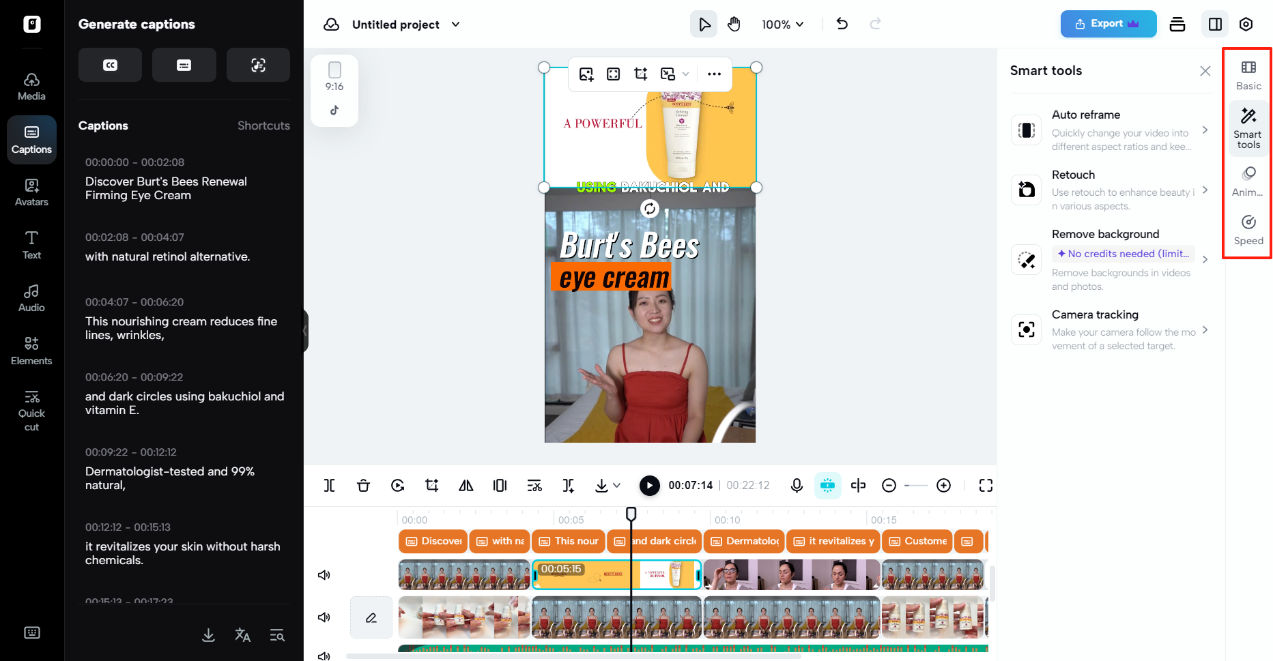Open the Media panel in the sidebar
Screen dimensions: 1273x661
31,87
